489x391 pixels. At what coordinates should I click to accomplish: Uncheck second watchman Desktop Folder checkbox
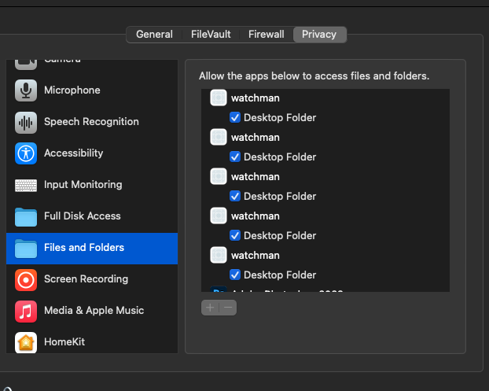pyautogui.click(x=235, y=157)
